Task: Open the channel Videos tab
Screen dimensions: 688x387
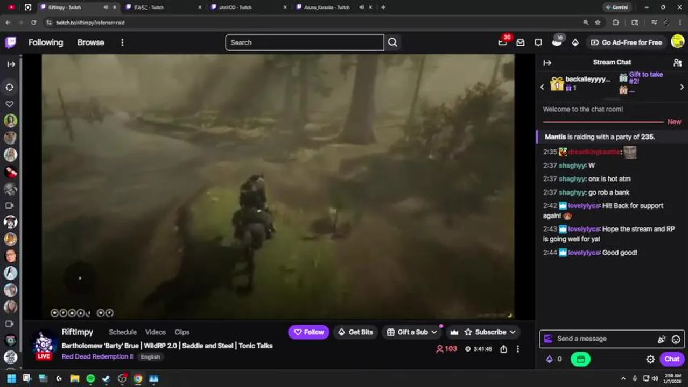Action: [x=156, y=332]
